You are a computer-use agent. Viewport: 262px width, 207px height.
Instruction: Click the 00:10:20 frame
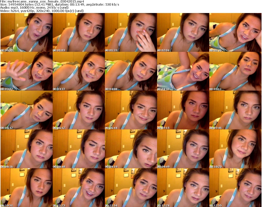[235, 149]
